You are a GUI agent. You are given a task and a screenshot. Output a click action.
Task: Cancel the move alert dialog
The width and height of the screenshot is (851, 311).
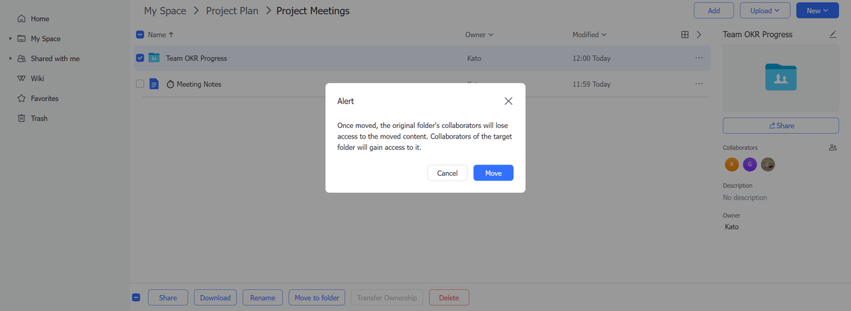click(447, 173)
